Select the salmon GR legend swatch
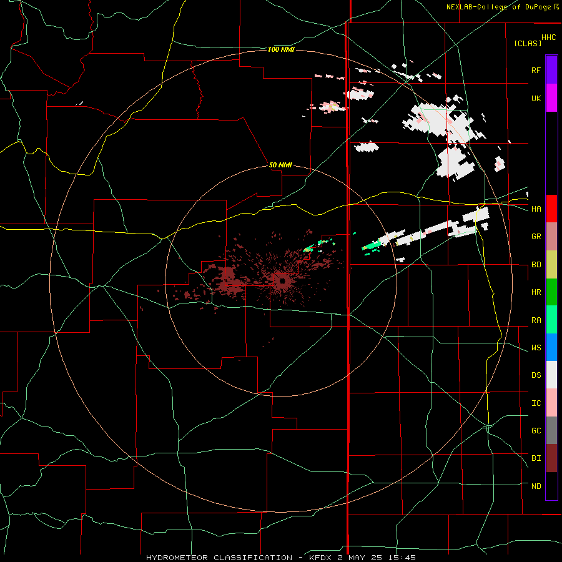The image size is (562, 562). click(551, 237)
